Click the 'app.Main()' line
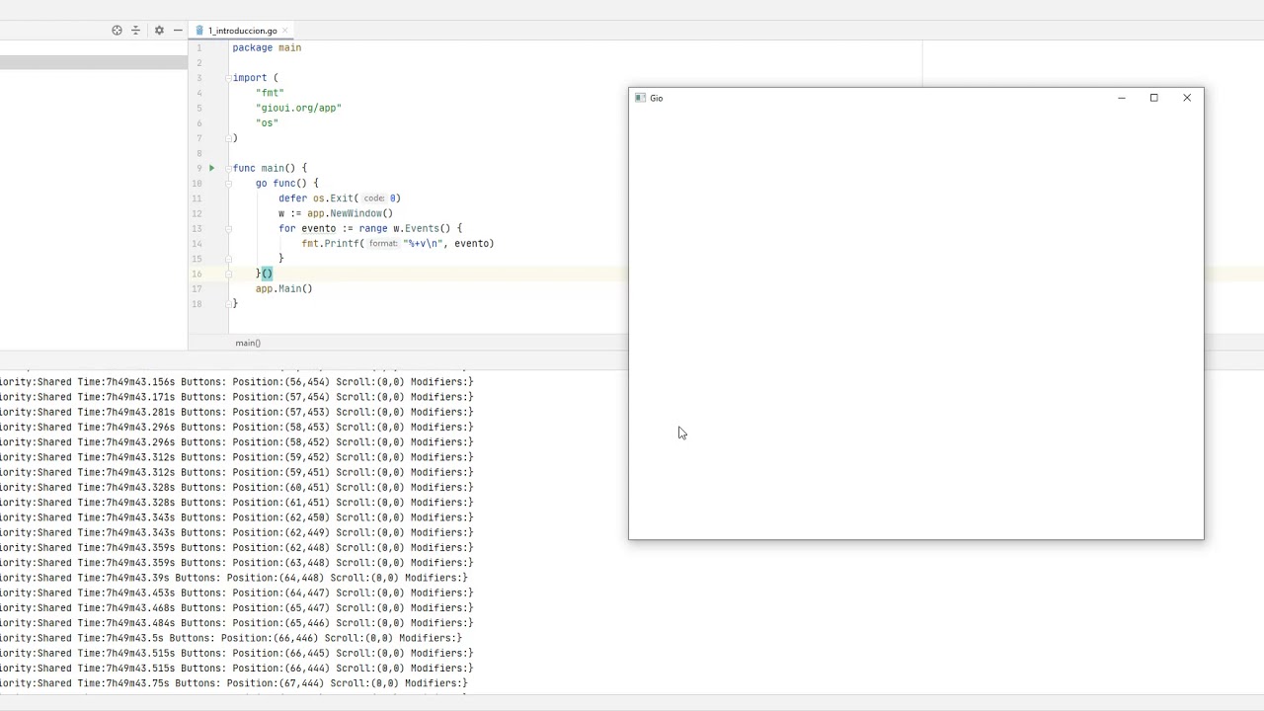 click(x=283, y=288)
